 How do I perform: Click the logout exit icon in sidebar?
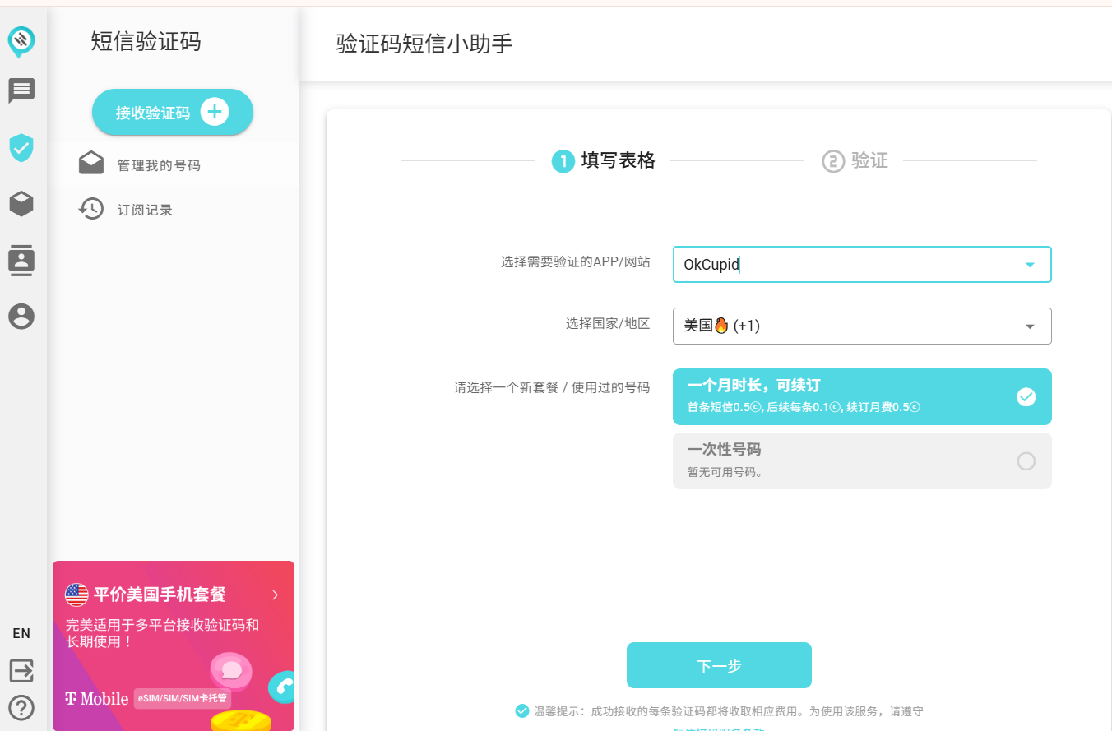(21, 670)
